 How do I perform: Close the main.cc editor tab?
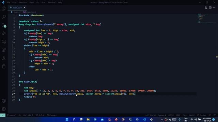[24, 7]
